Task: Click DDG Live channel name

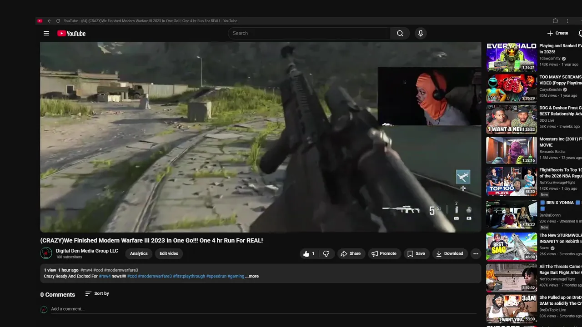Action: tap(547, 120)
